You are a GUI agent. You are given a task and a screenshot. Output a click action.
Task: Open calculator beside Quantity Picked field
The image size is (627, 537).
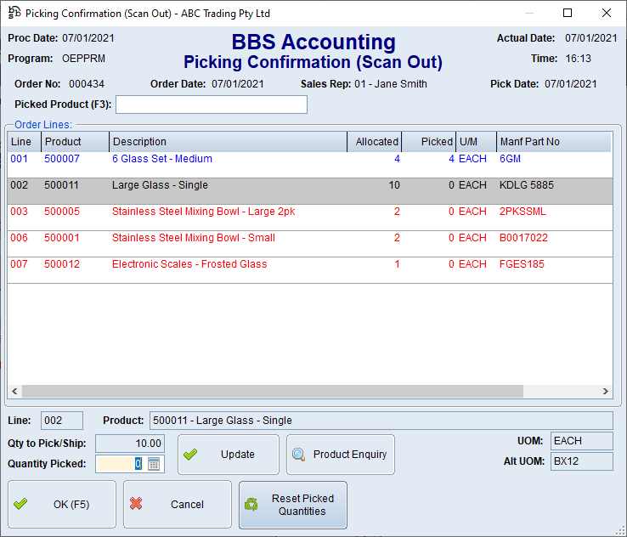coord(154,464)
